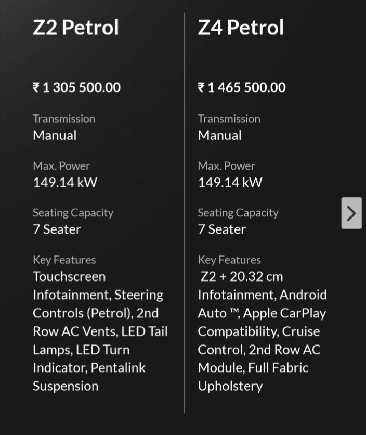Screen dimensions: 366x435
Task: Click the Transmission label under Z4 Petrol
Action: pos(229,119)
